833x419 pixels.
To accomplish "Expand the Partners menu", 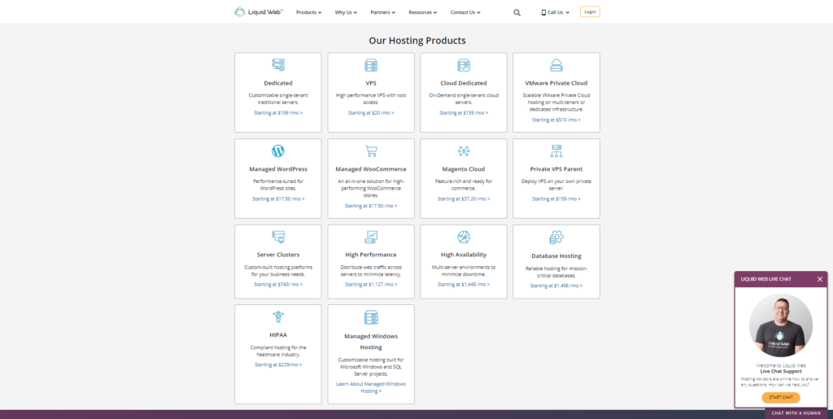I will click(382, 12).
